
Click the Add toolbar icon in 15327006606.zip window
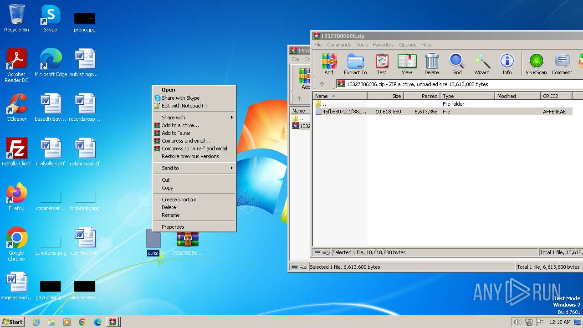(329, 64)
